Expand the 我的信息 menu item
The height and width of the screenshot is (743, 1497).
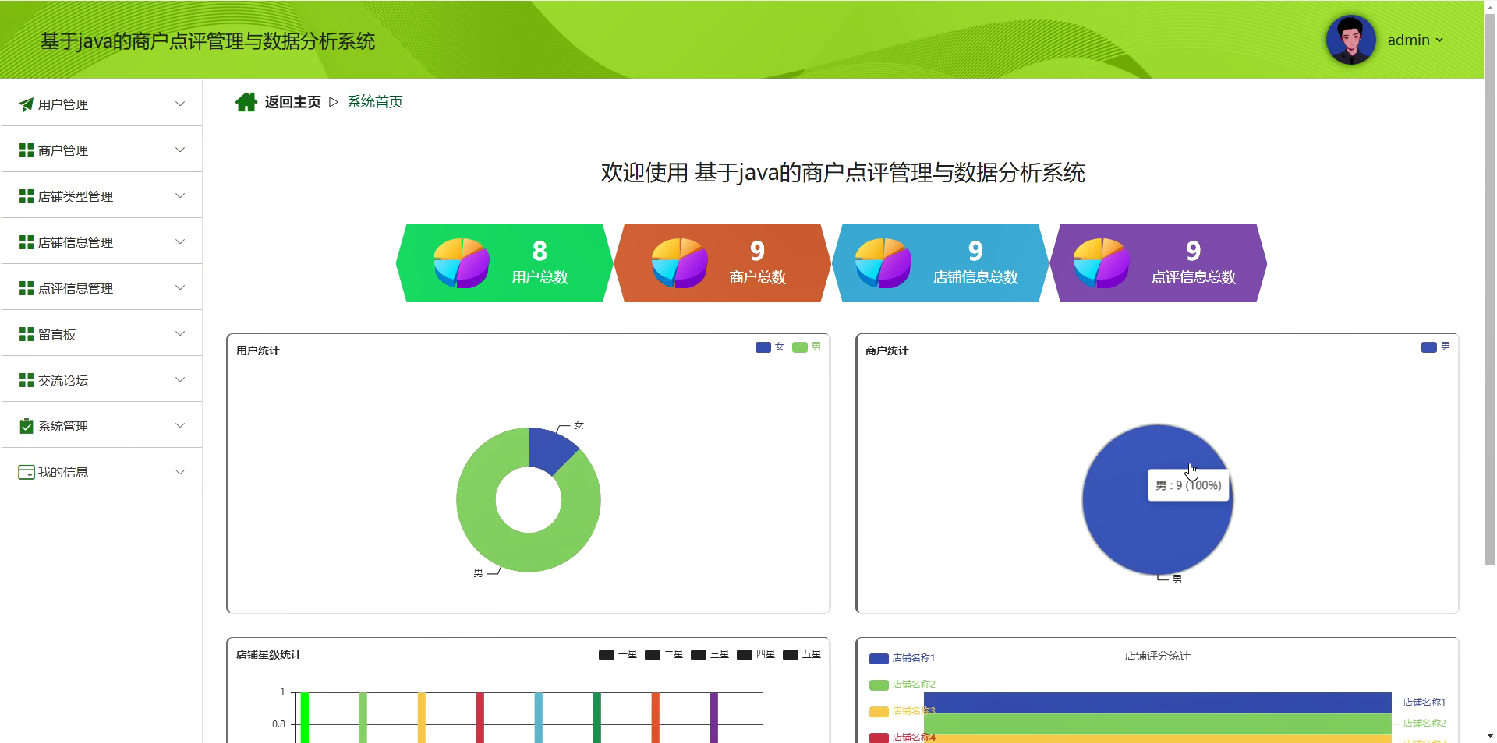(180, 471)
